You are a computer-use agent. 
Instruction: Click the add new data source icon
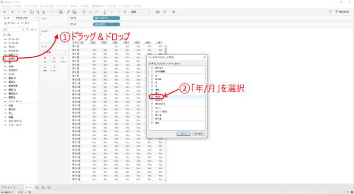click(38, 12)
